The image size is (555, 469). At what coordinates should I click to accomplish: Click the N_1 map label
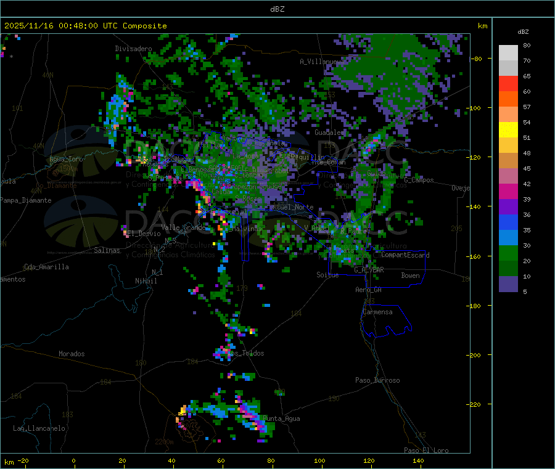(157, 272)
